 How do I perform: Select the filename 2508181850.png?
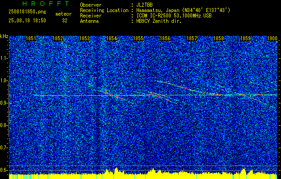(x=27, y=12)
